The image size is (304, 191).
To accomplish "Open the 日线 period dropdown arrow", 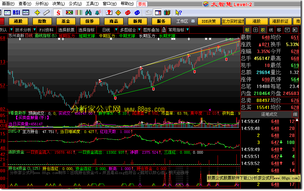I will (x=116, y=30).
